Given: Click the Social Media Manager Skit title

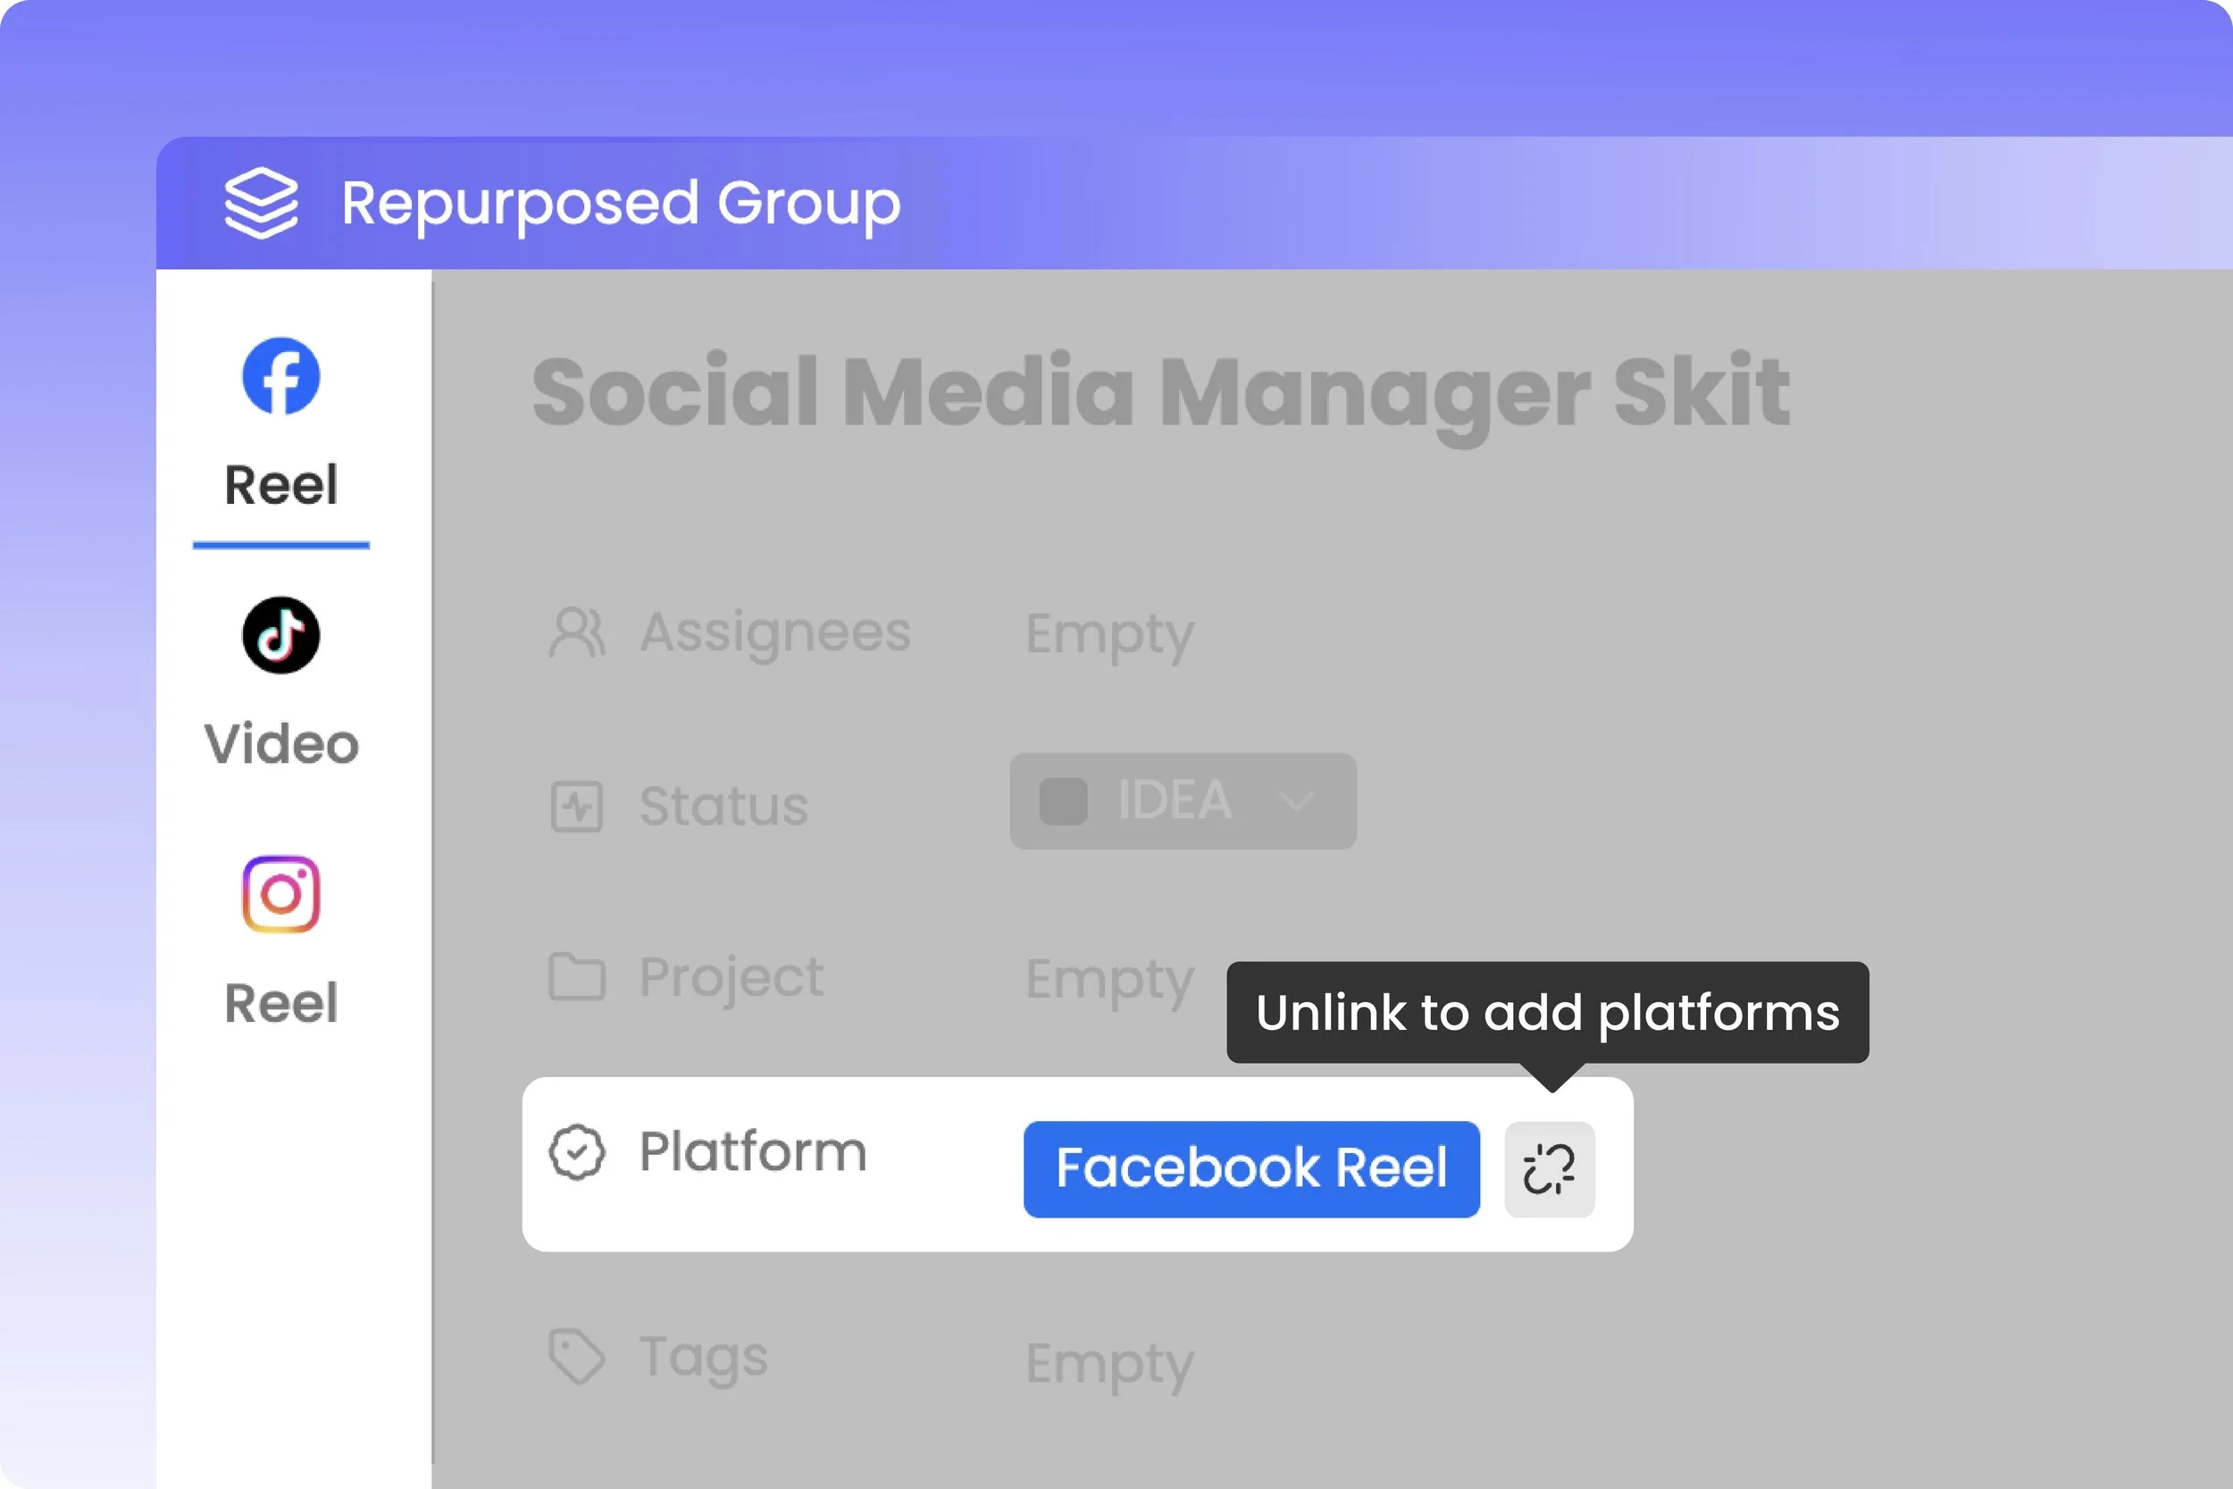Looking at the screenshot, I should (x=1160, y=391).
